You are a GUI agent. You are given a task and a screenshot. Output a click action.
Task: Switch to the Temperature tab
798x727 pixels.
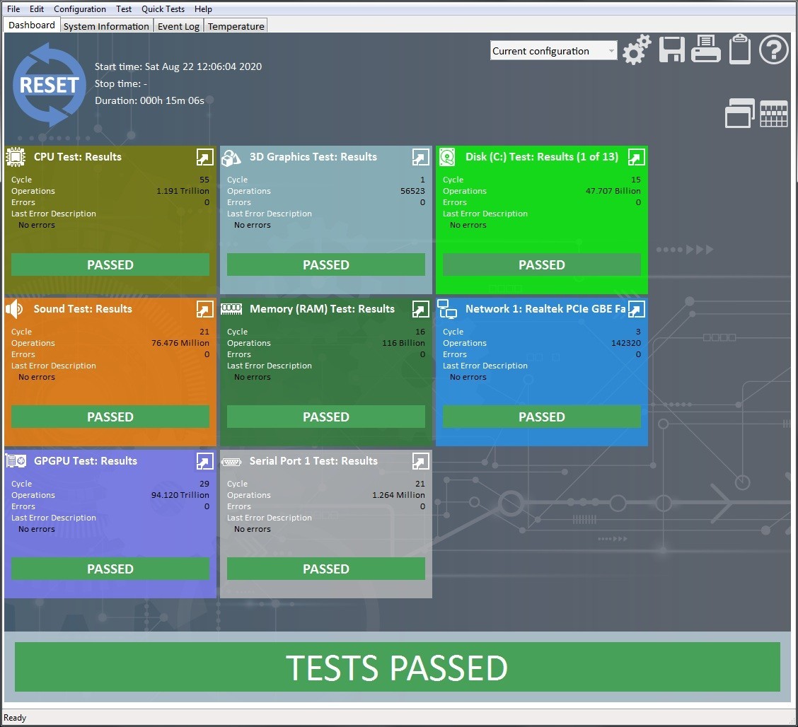[236, 26]
